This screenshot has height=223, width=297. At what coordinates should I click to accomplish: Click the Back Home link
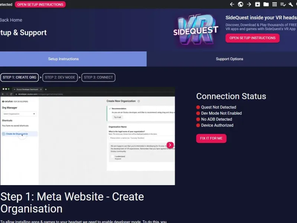(x=11, y=20)
